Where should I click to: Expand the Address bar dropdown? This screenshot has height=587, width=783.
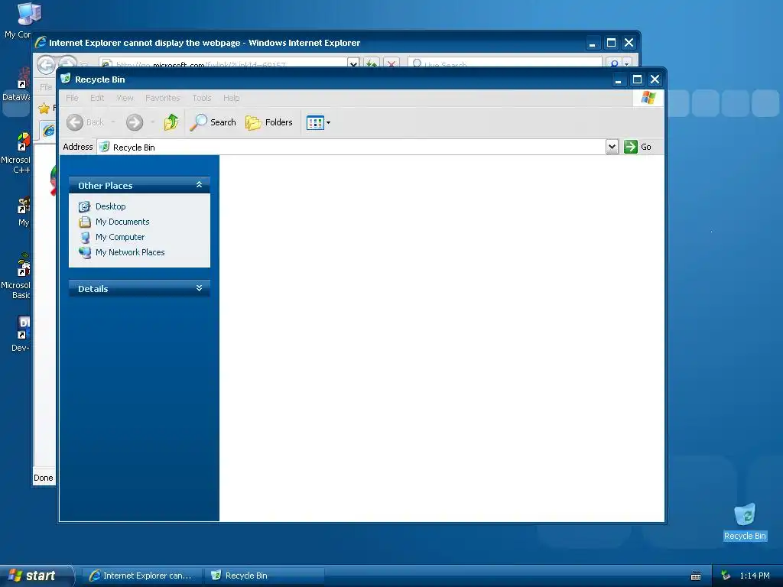[612, 147]
